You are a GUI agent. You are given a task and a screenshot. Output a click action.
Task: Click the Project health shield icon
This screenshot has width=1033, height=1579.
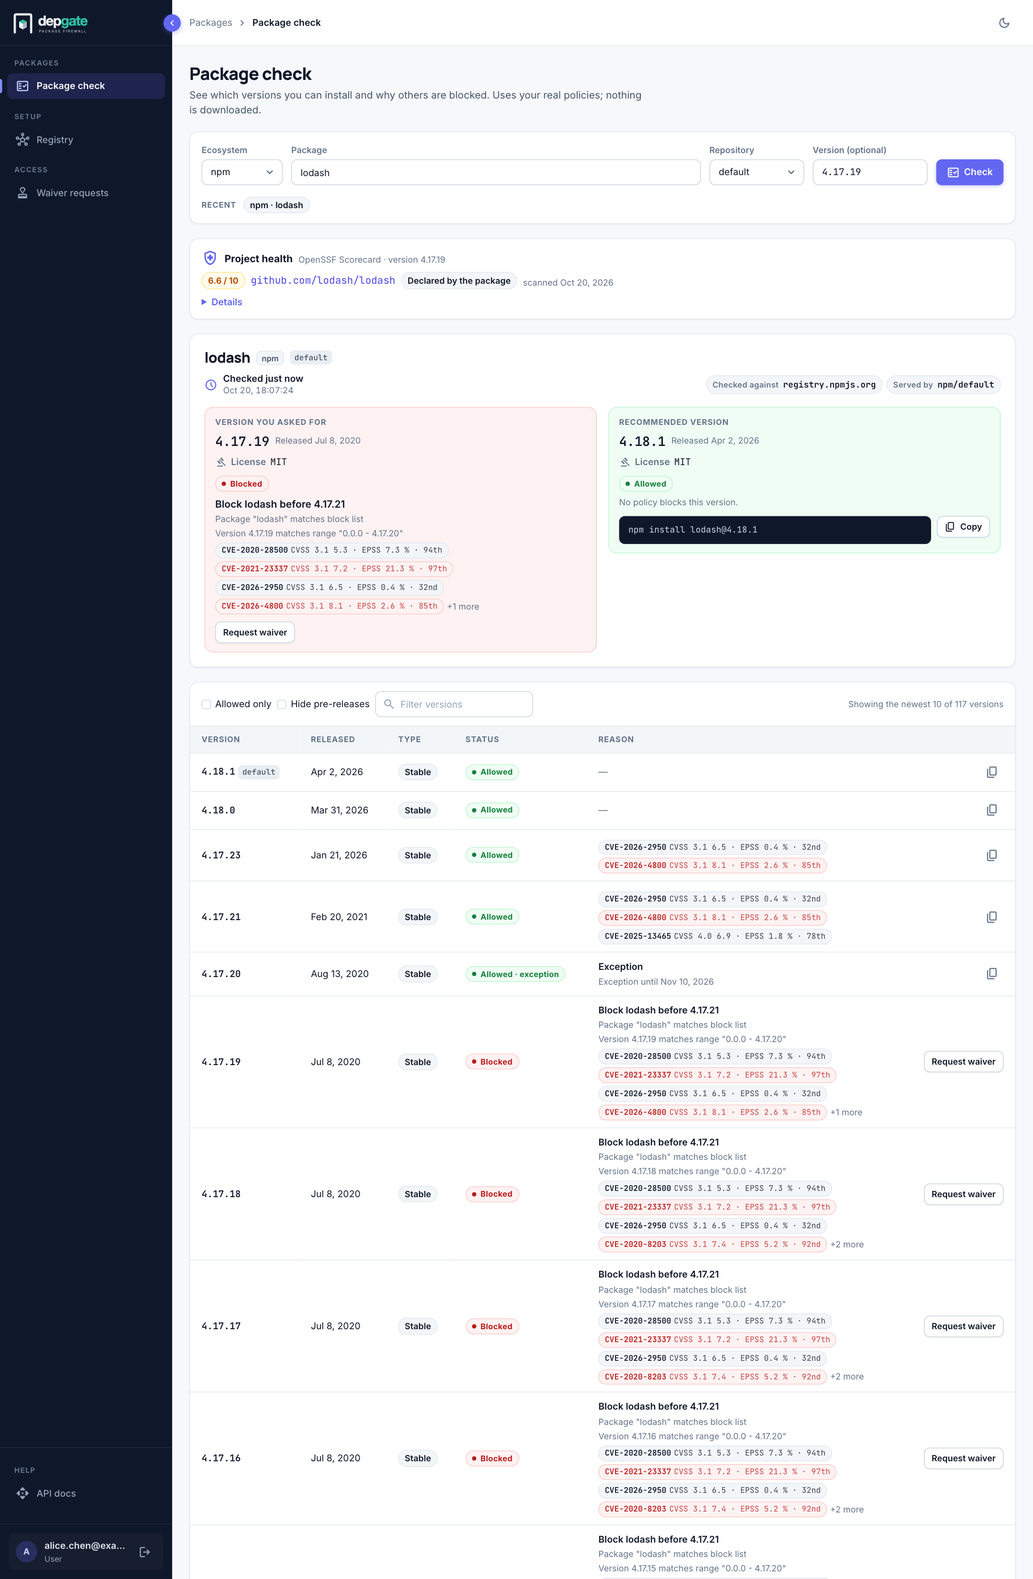click(210, 258)
